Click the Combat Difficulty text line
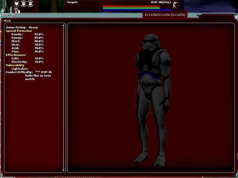Viewport: 238px width, 178px height. [29, 72]
